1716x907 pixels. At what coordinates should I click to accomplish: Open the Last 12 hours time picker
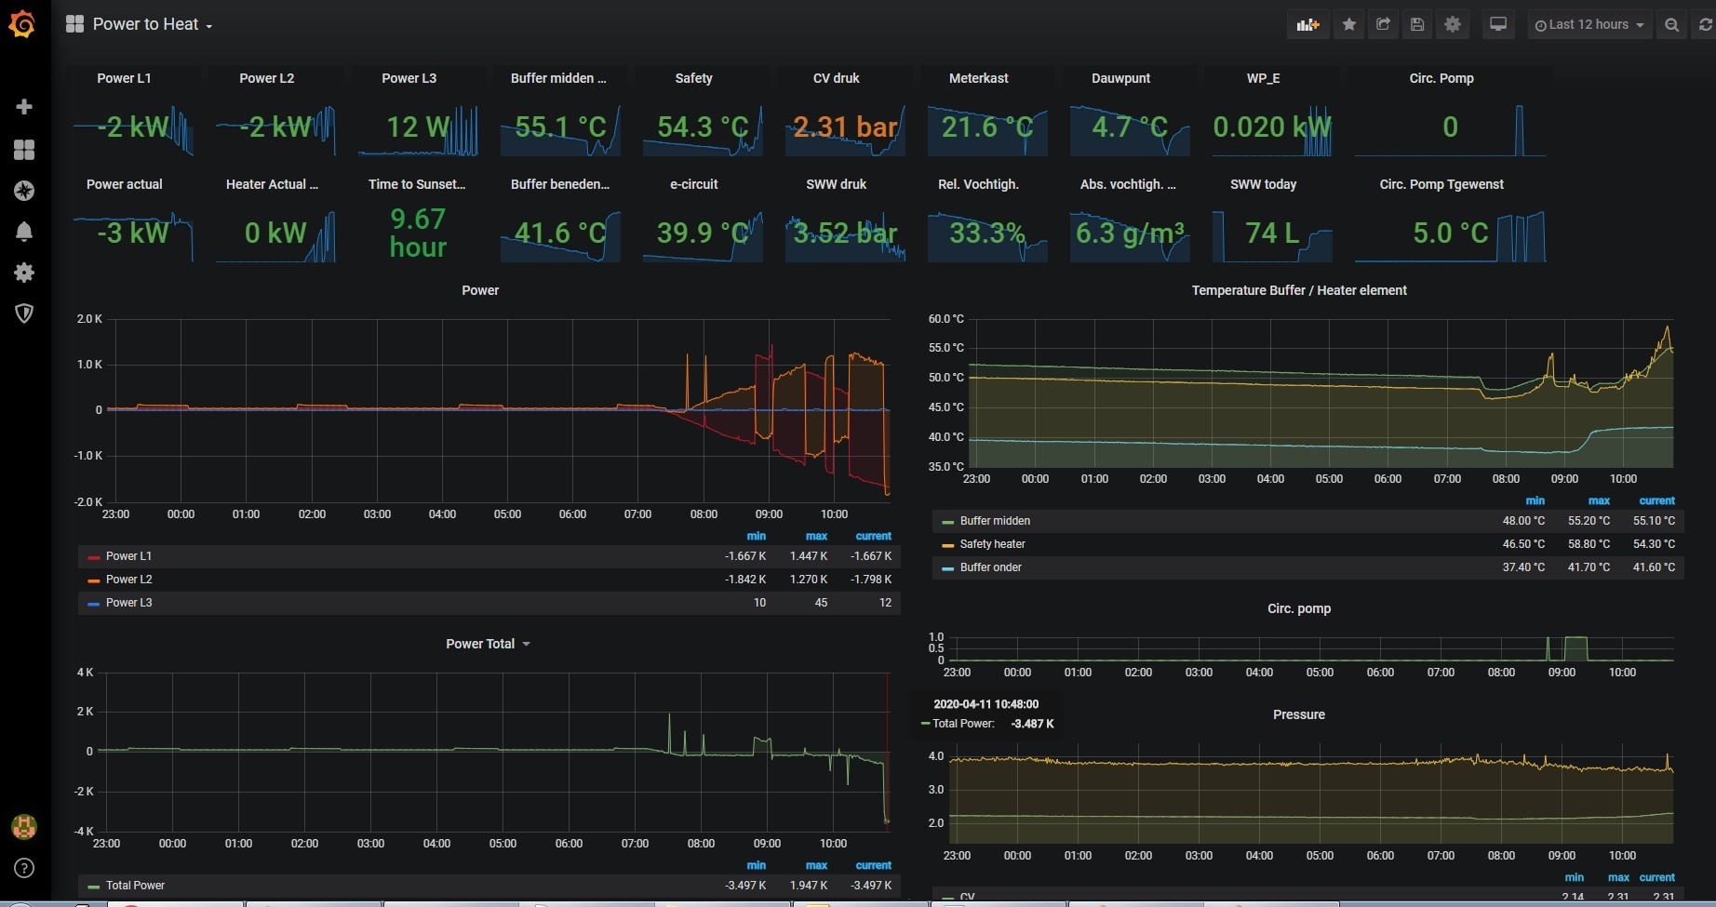click(1589, 25)
